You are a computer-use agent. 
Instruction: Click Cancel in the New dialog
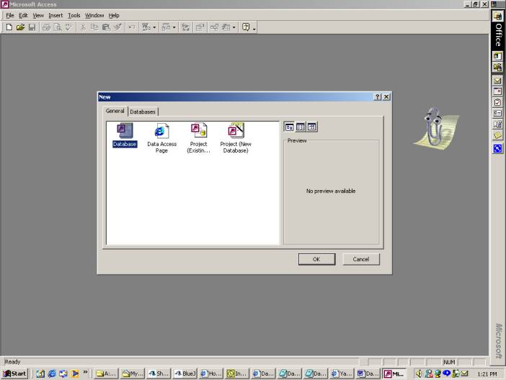(x=361, y=259)
